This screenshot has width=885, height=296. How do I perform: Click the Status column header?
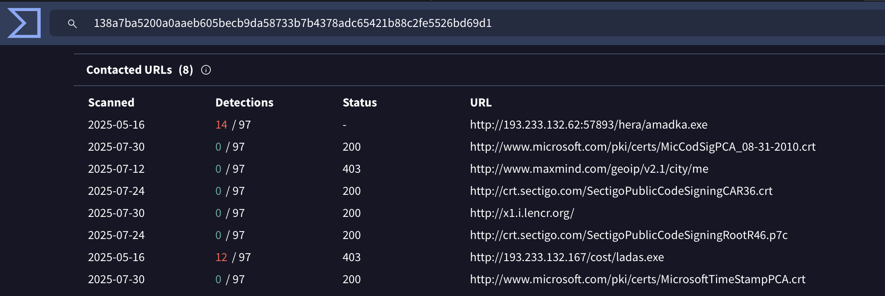[x=360, y=102]
